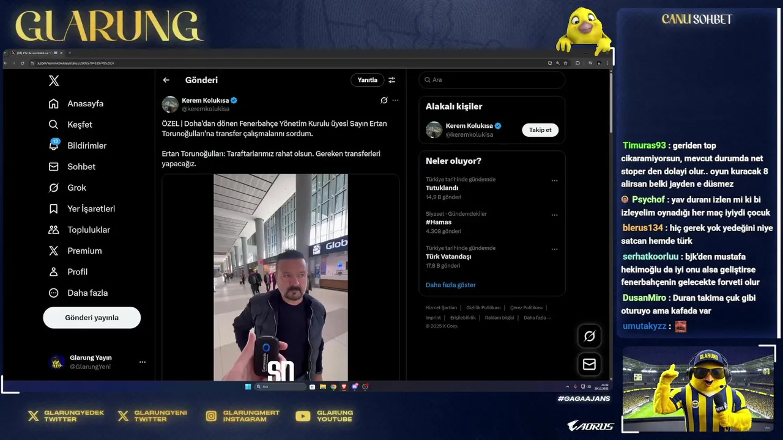Open Yer İşaretleri bookmarks

82,209
